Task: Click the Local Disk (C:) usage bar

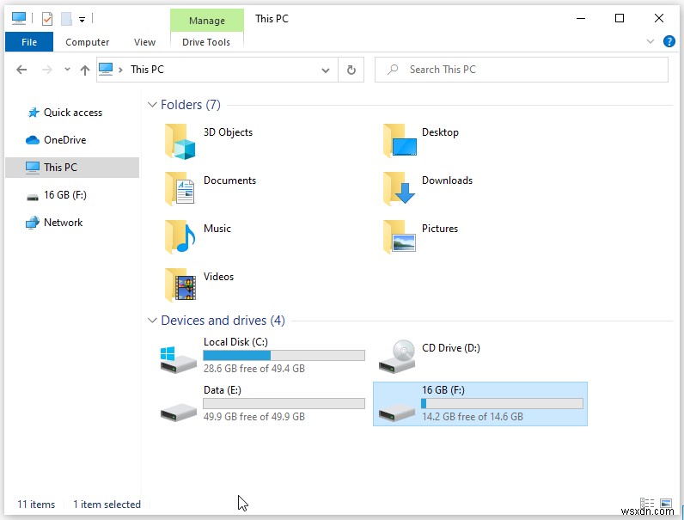Action: 284,356
